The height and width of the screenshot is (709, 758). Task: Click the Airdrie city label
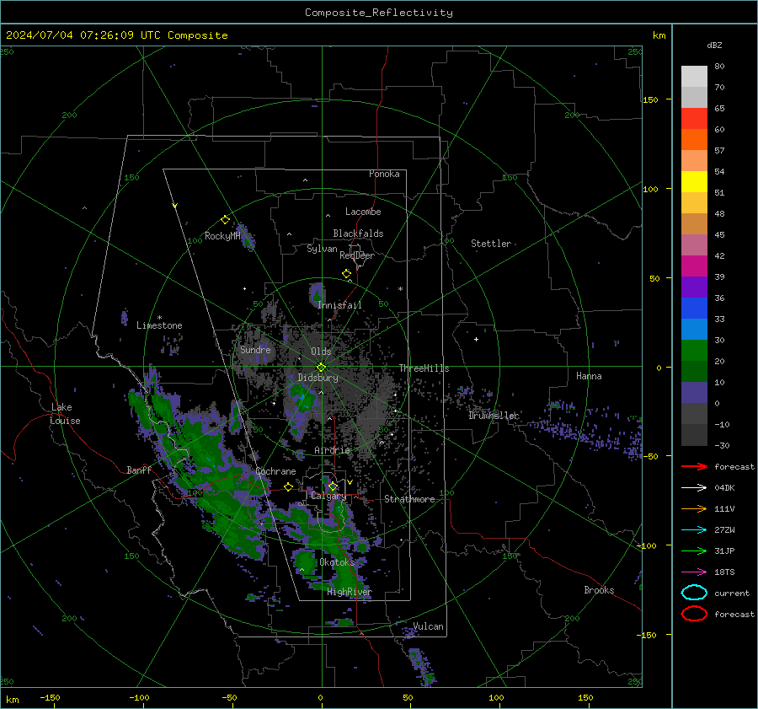pyautogui.click(x=332, y=450)
